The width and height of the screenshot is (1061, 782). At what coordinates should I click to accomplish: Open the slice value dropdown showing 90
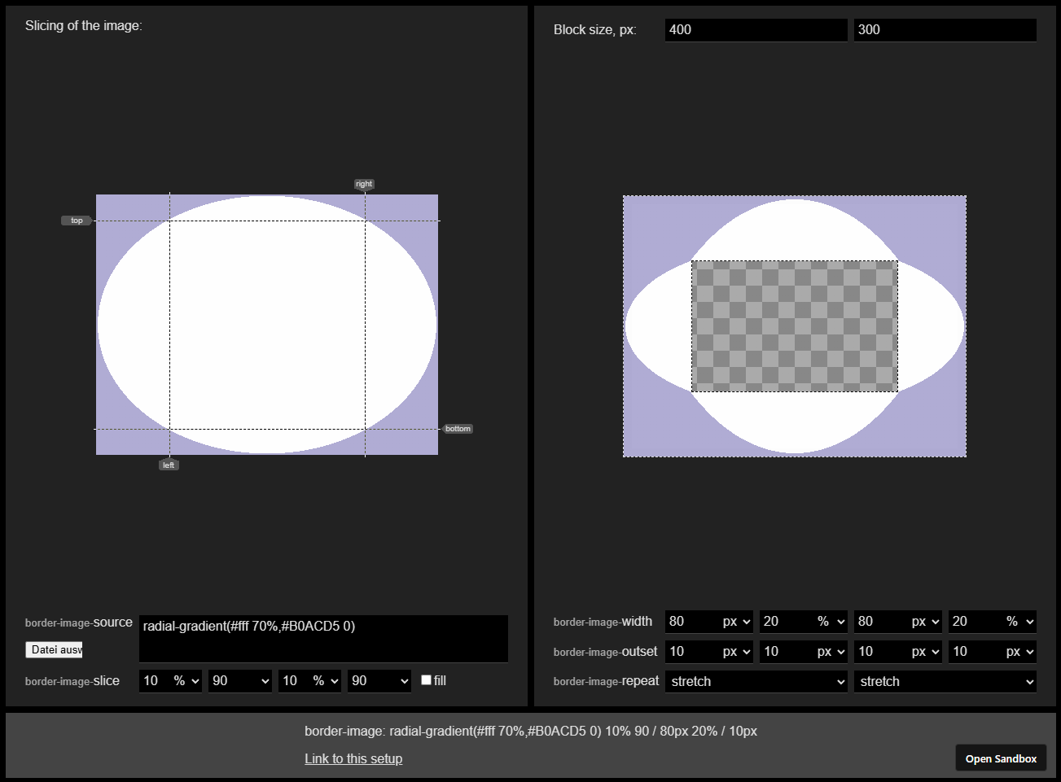(239, 680)
